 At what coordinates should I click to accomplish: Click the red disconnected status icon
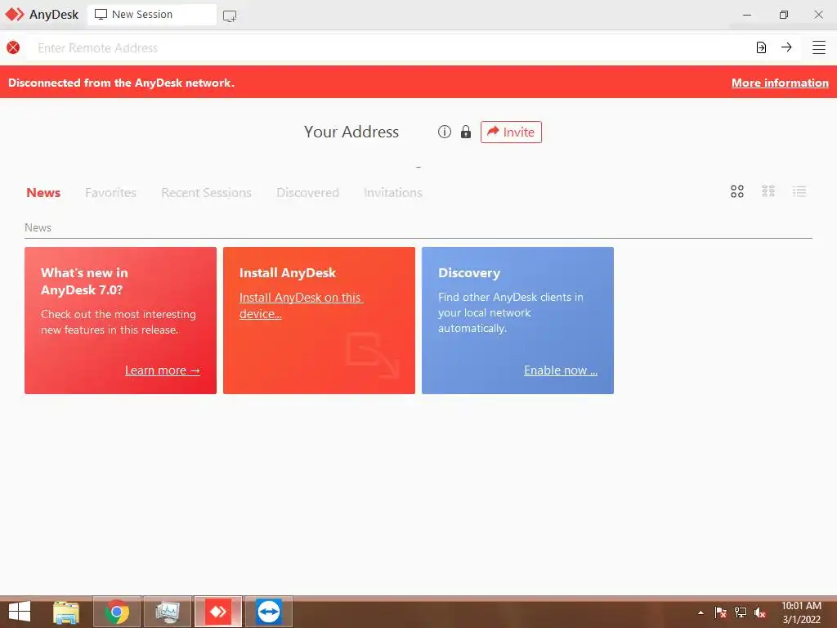tap(13, 47)
